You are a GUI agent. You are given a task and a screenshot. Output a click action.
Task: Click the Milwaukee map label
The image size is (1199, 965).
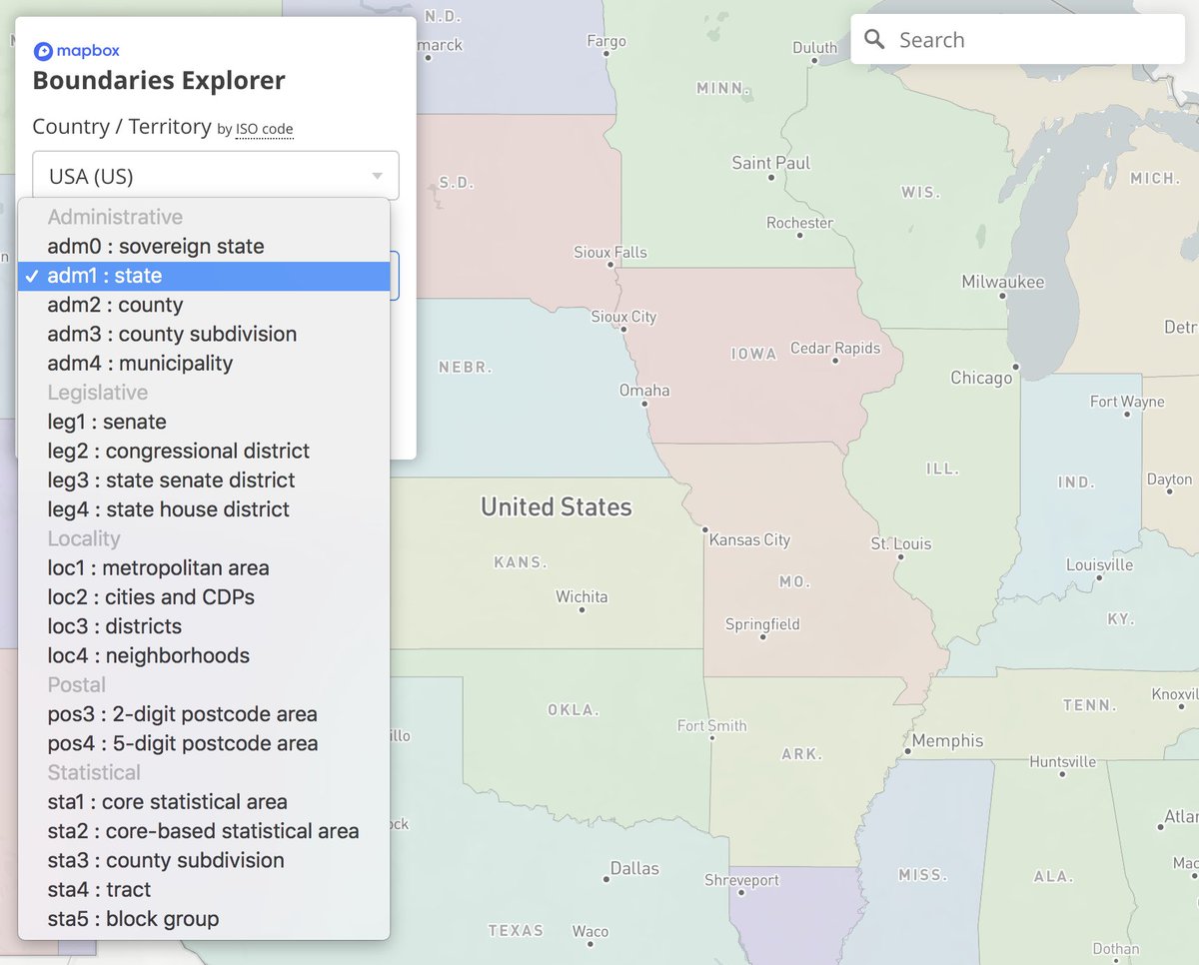(1003, 282)
